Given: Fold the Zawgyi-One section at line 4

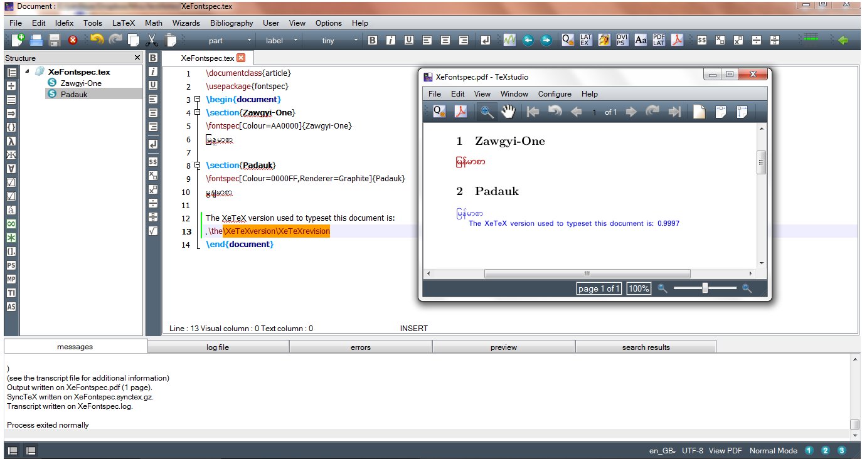Looking at the screenshot, I should 197,113.
